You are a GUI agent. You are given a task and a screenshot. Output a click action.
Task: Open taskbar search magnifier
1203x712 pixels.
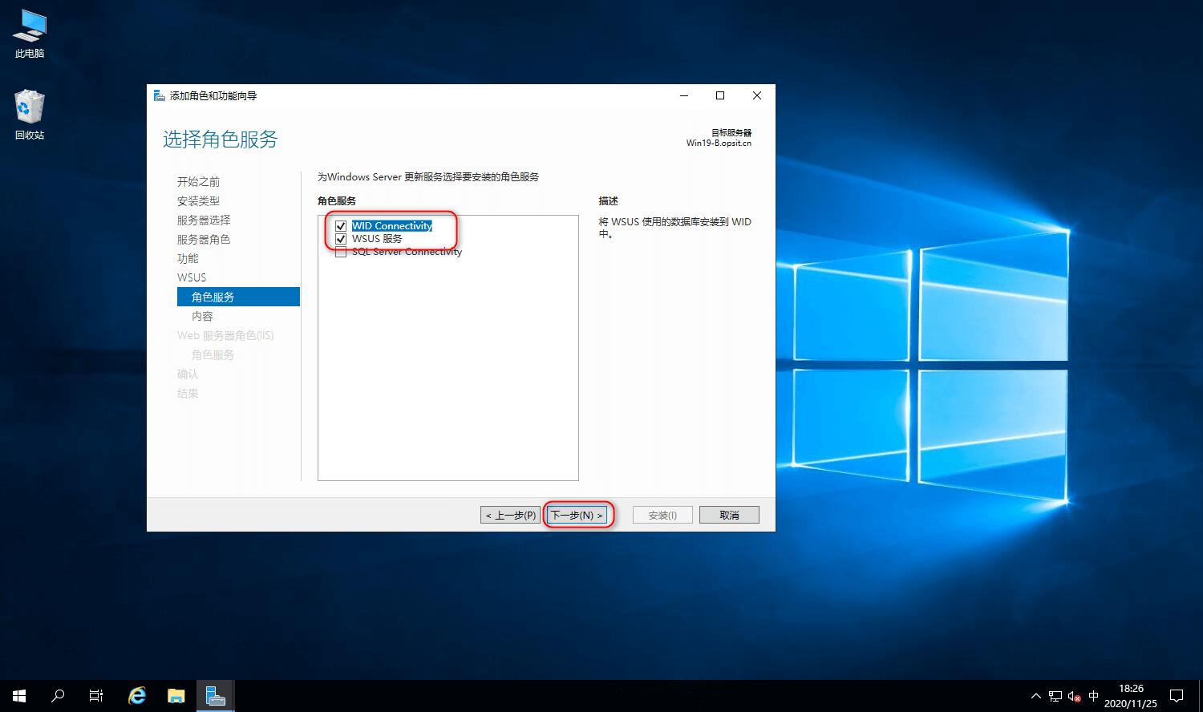[58, 696]
